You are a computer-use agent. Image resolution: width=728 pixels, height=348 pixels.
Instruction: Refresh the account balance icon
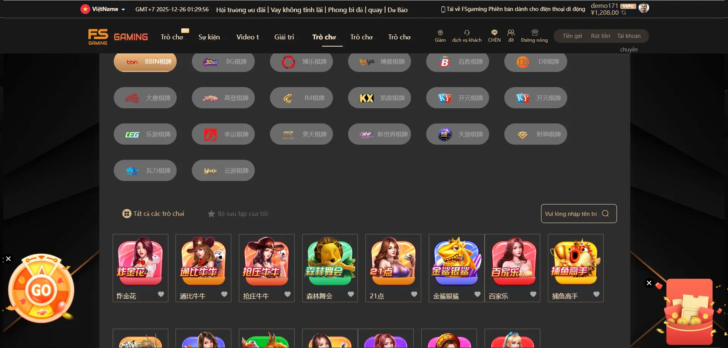pos(624,13)
